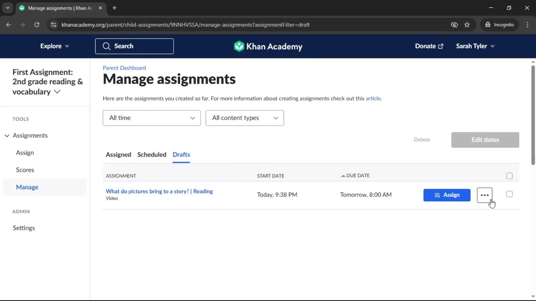Open Scores in the sidebar
The height and width of the screenshot is (301, 536).
(x=25, y=170)
